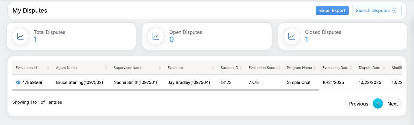
Task: Click the Closed Disputes chart icon
Action: (292, 36)
